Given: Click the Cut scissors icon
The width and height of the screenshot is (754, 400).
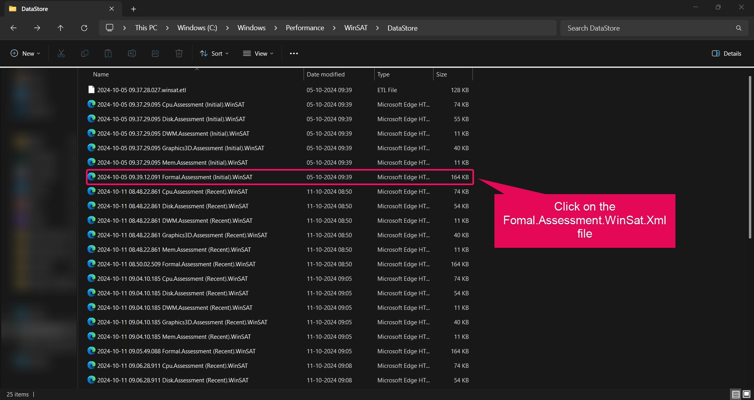Looking at the screenshot, I should (x=61, y=53).
